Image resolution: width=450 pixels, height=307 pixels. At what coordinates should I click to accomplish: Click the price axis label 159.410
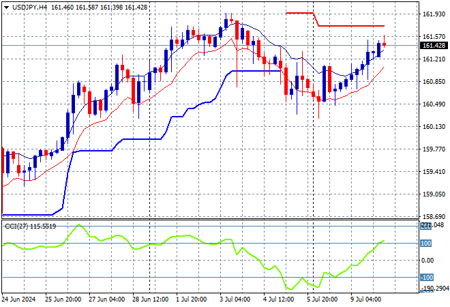(x=434, y=172)
